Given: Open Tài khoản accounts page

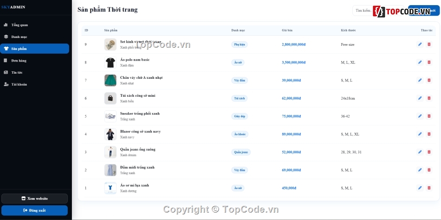Looking at the screenshot, I should (x=35, y=84).
